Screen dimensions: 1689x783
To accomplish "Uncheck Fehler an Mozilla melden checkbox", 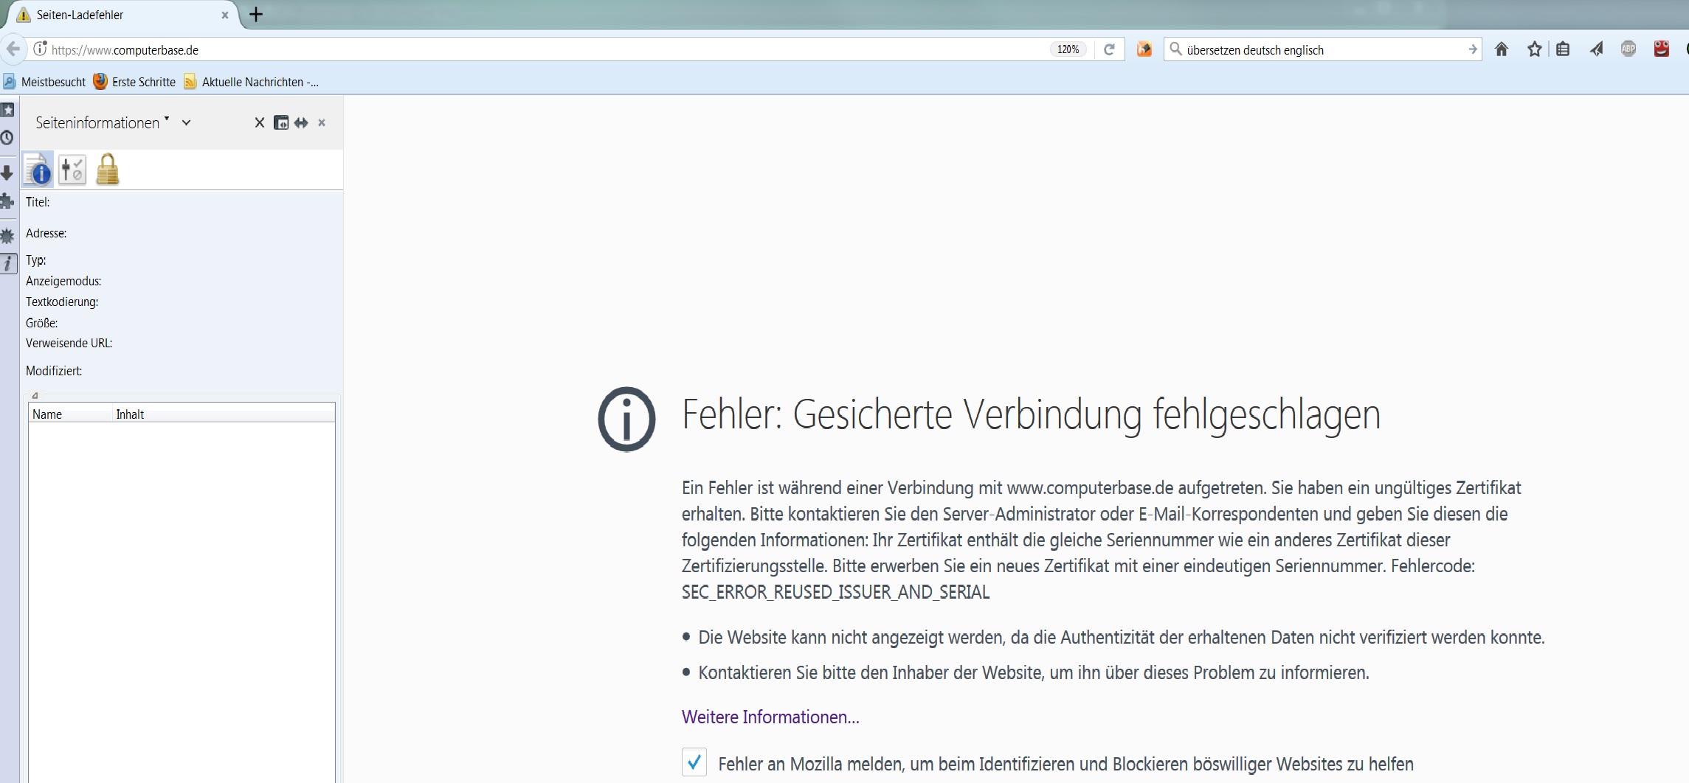I will point(694,762).
